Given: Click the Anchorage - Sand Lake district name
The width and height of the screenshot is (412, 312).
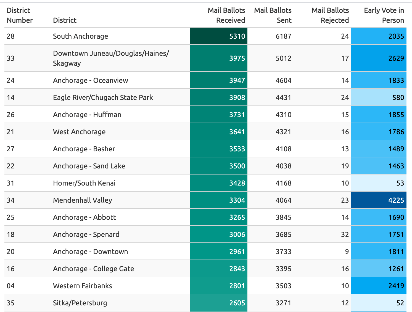Looking at the screenshot, I should click(x=89, y=166).
